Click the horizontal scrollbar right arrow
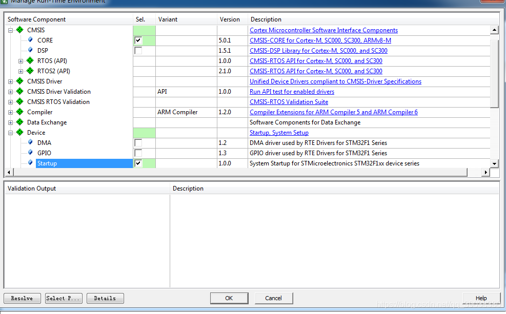The width and height of the screenshot is (506, 314). (x=485, y=173)
